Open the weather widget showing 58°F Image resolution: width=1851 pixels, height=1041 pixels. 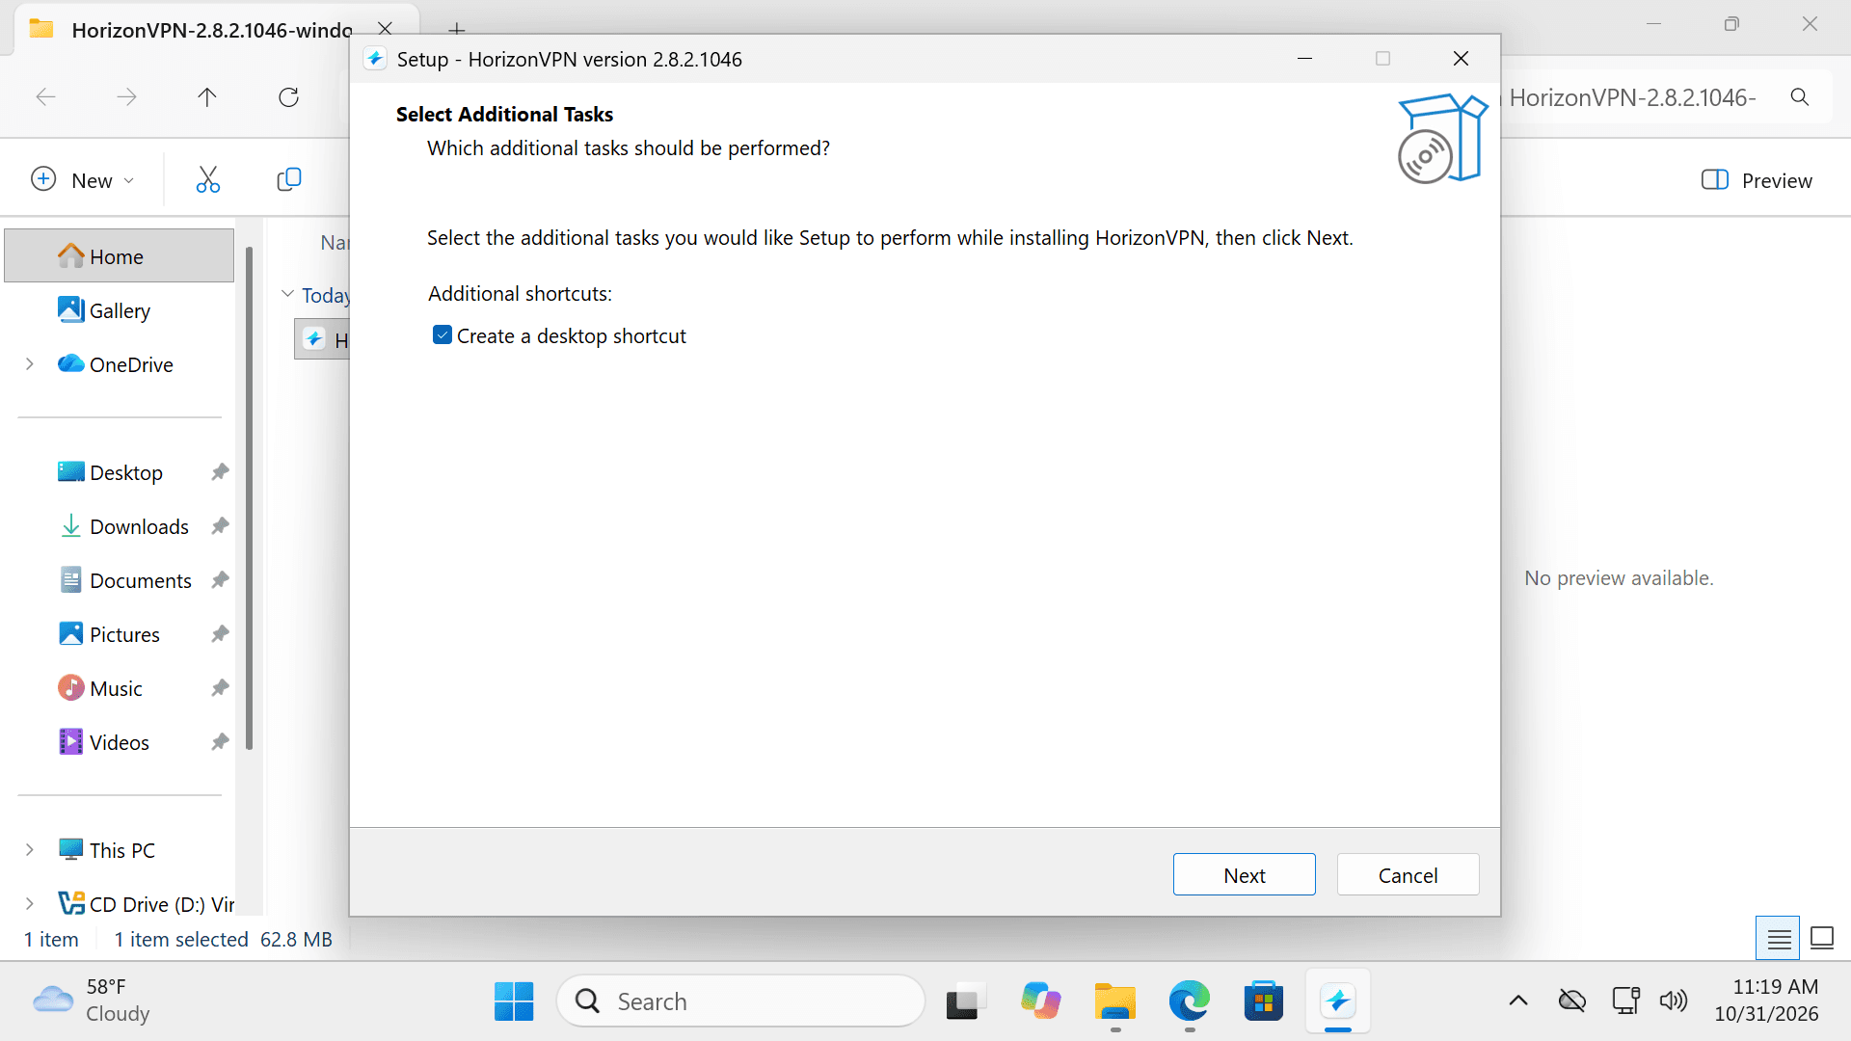coord(92,1001)
